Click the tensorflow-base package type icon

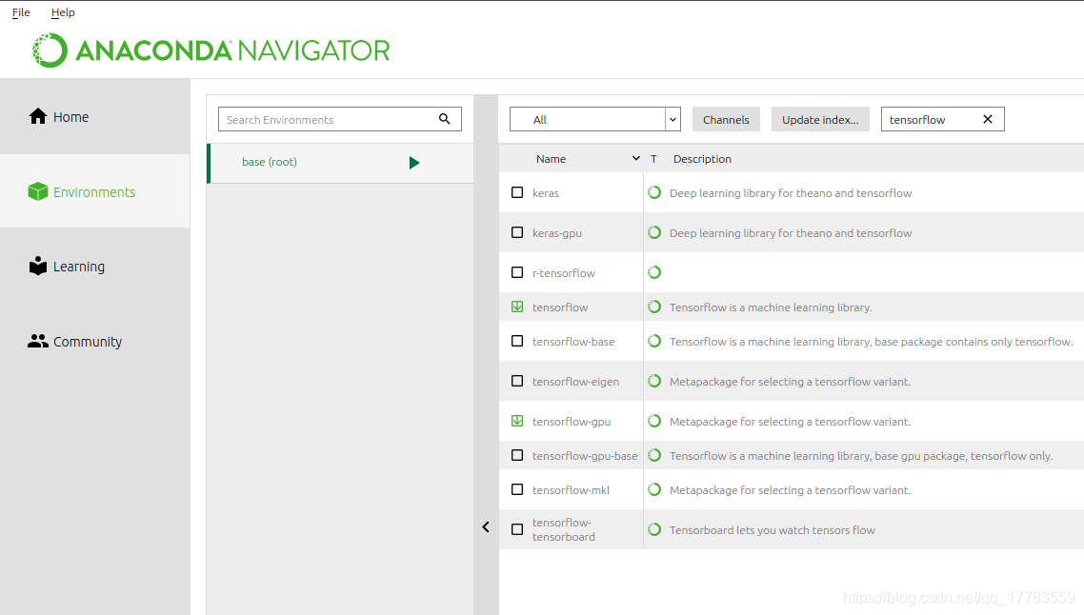(x=654, y=342)
